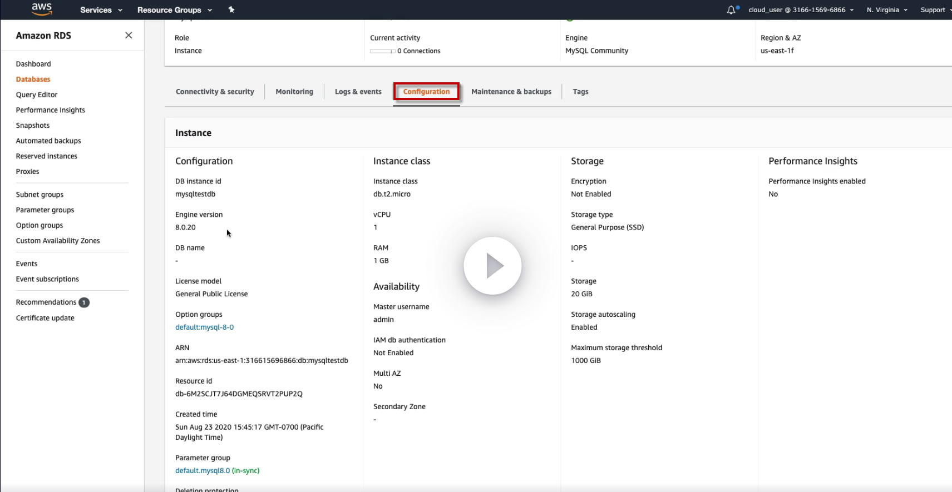Expand the Services dropdown menu

(x=101, y=10)
